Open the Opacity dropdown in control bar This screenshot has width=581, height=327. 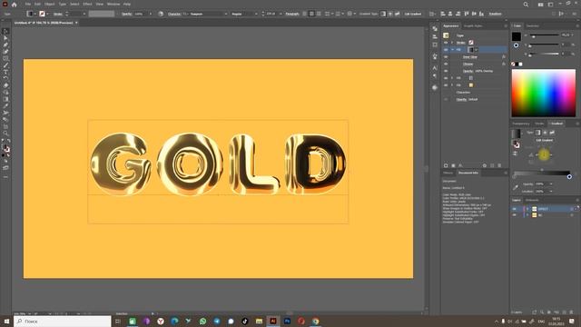tap(151, 14)
